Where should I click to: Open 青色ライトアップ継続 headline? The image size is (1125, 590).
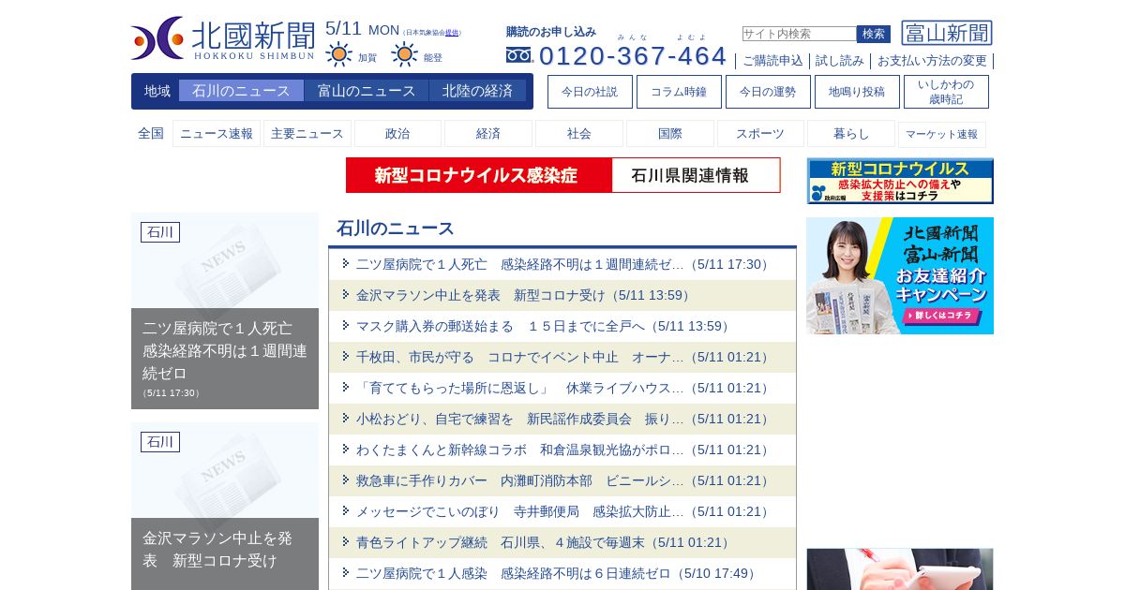545,542
